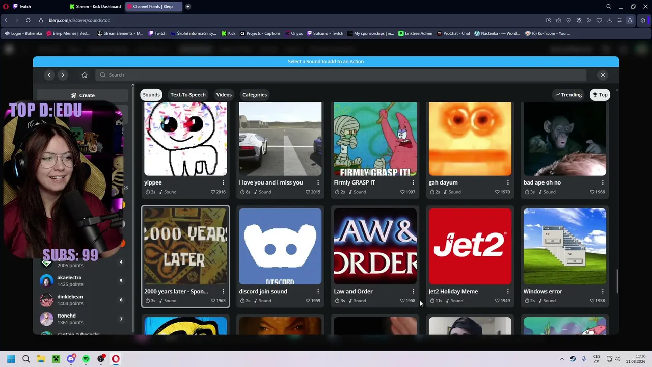Screen dimensions: 652x367
Task: Open Windows taskbar search
Action: (26, 359)
